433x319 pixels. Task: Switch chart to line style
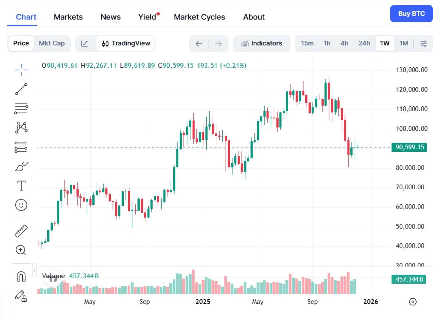tap(85, 43)
